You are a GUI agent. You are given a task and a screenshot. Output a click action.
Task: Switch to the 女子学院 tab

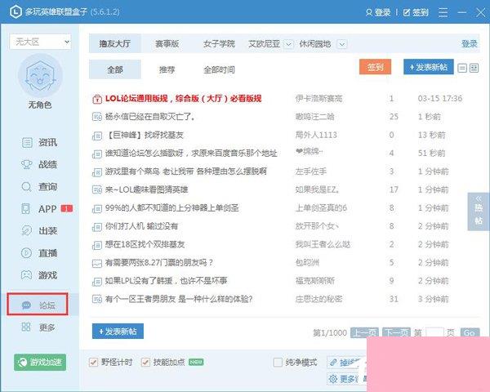(219, 43)
